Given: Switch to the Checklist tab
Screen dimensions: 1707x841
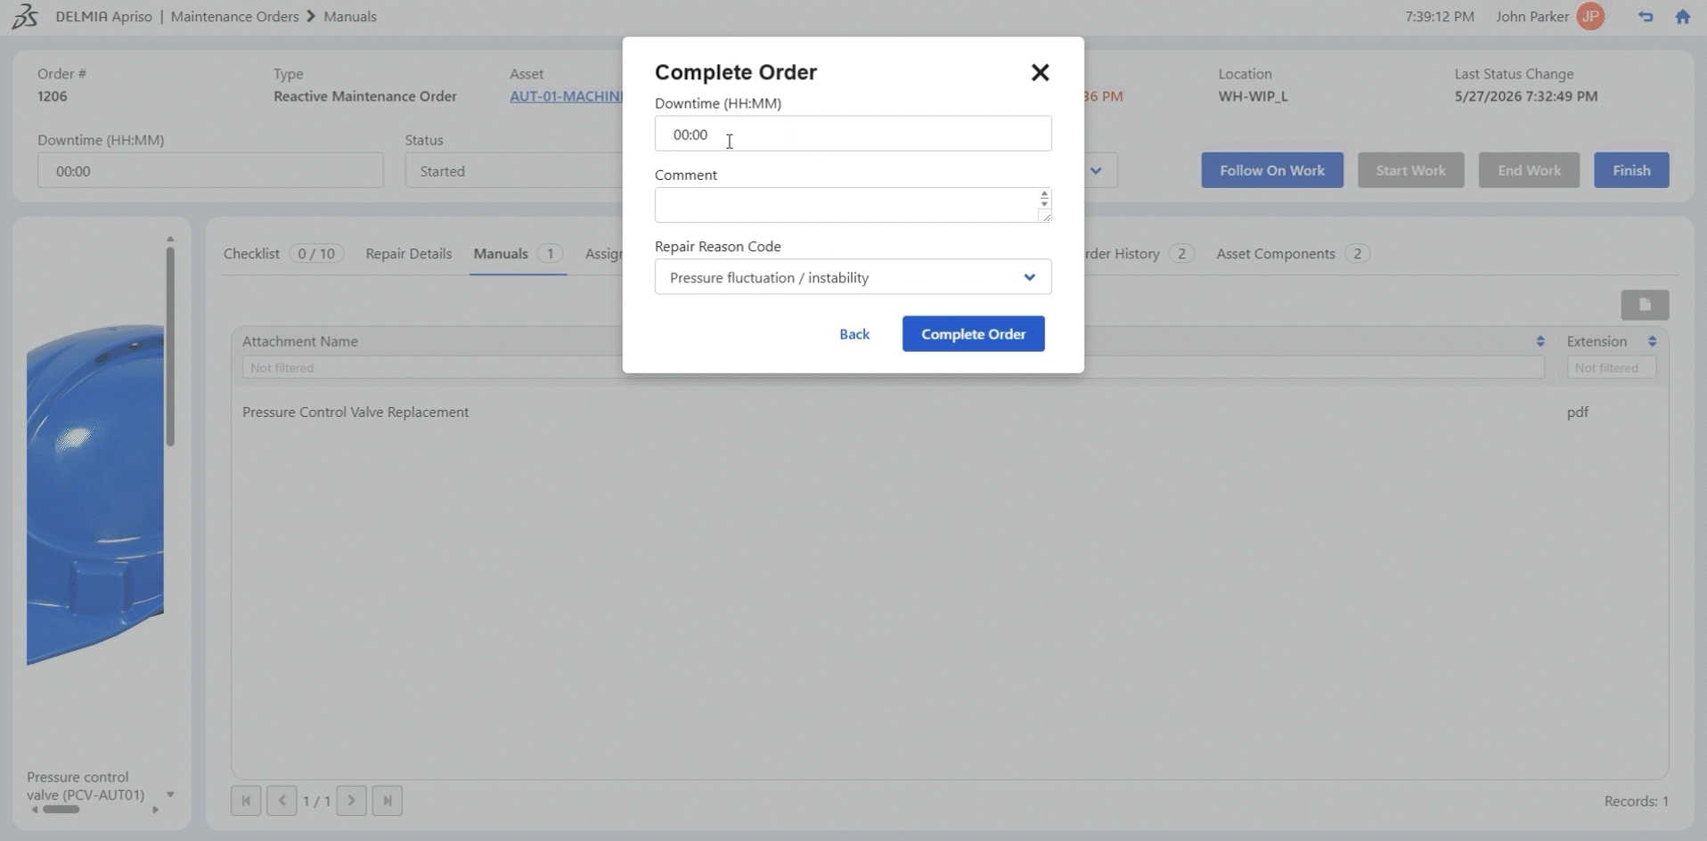Looking at the screenshot, I should click(283, 254).
